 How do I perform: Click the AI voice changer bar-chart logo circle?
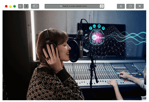point(94,37)
